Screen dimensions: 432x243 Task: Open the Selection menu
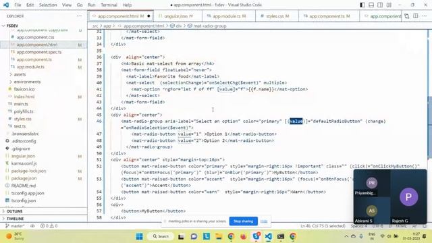coord(48,5)
